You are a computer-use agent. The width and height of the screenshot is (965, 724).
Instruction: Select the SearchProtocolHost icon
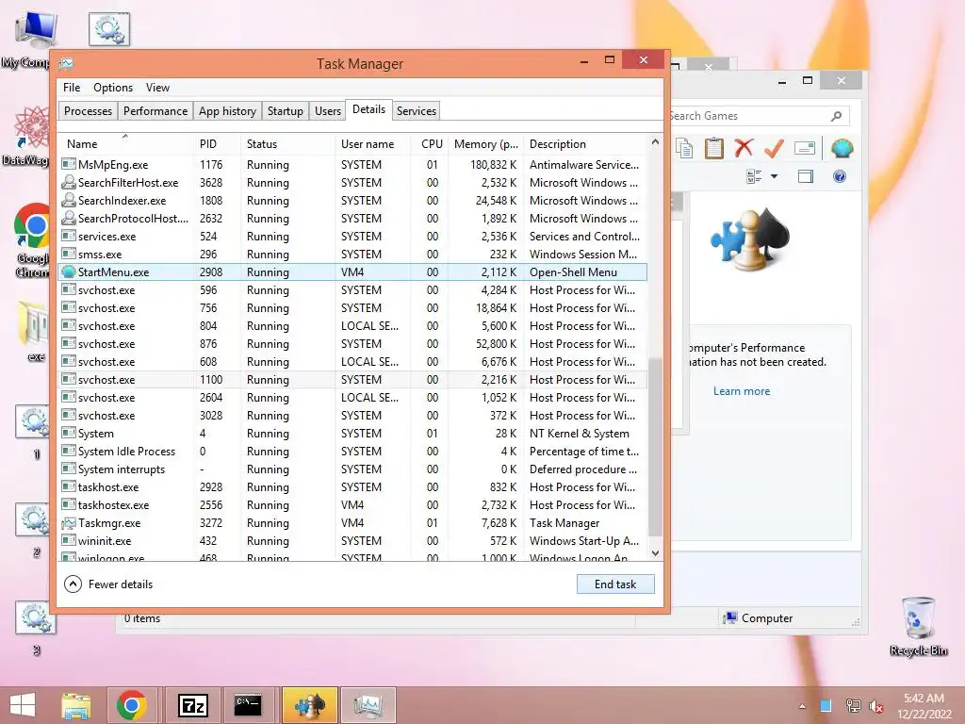(68, 218)
